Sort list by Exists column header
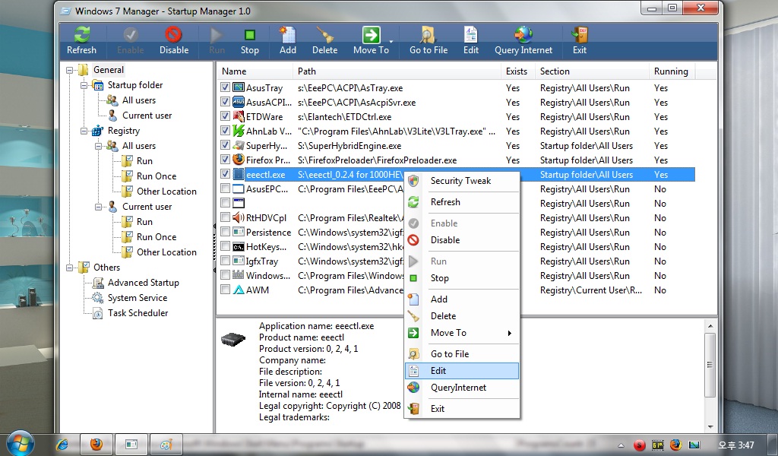Image resolution: width=778 pixels, height=456 pixels. (518, 71)
